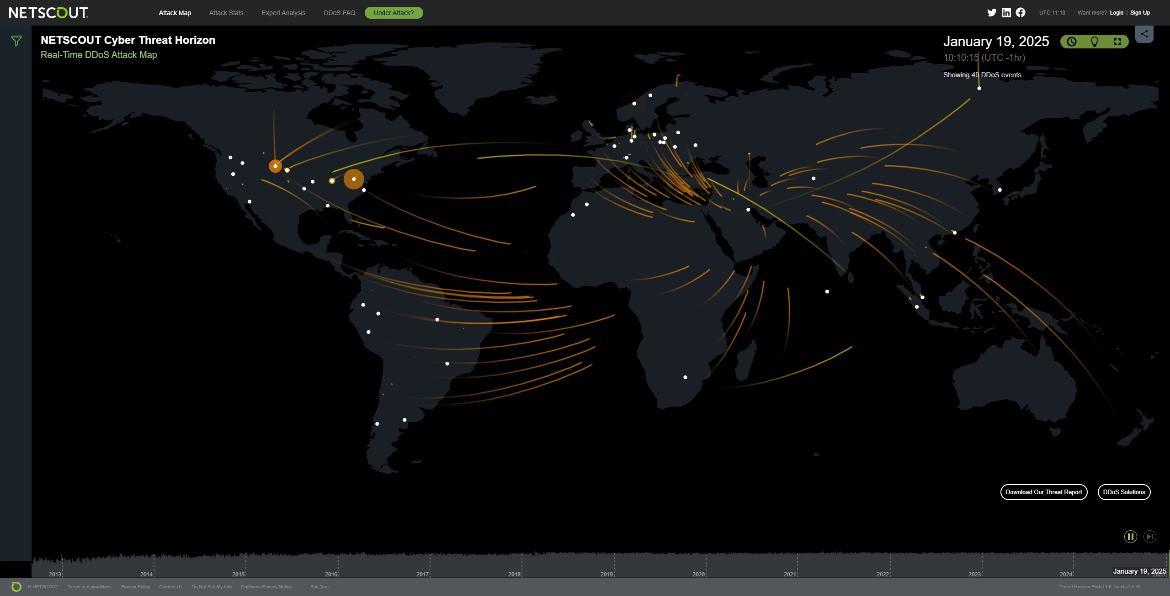Viewport: 1170px width, 596px height.
Task: Jump timeline to 2024 marker
Action: 1066,574
